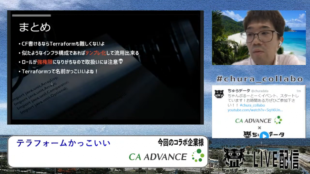The image size is (310, 174).
Task: Click the large #chura_collabo hashtag overlay
Action: (x=259, y=79)
